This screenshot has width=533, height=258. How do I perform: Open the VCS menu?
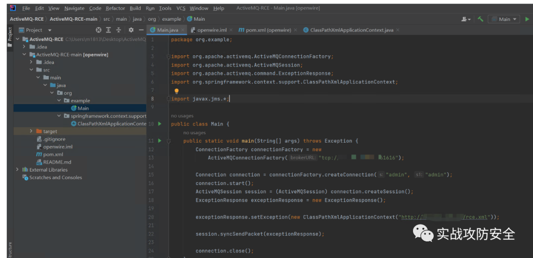[x=181, y=8]
